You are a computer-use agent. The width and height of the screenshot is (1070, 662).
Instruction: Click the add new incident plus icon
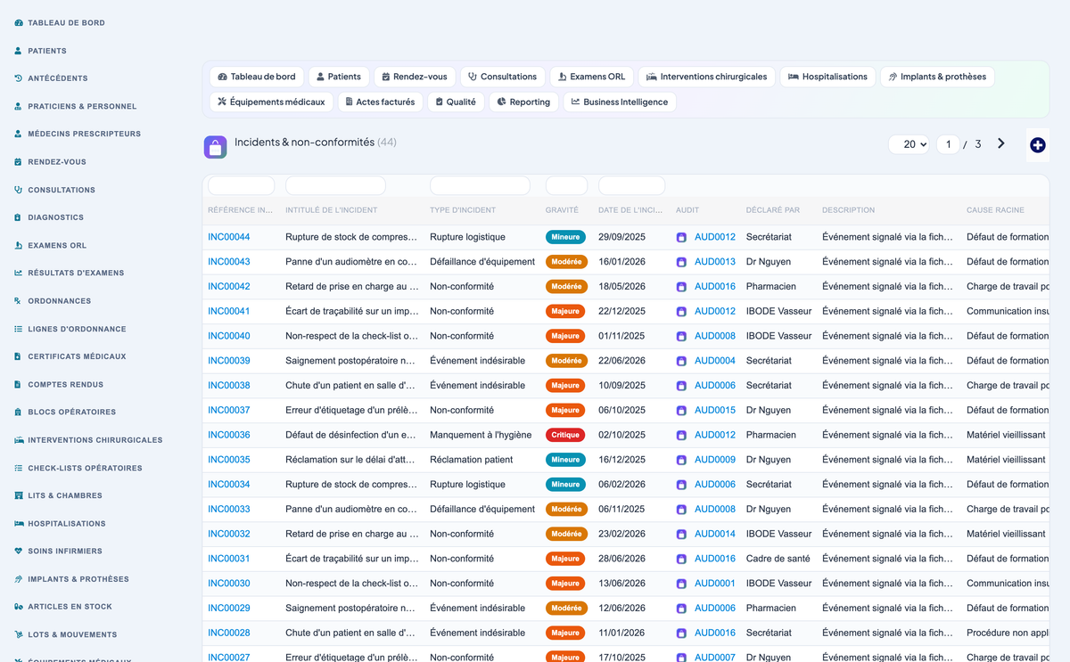(x=1037, y=145)
